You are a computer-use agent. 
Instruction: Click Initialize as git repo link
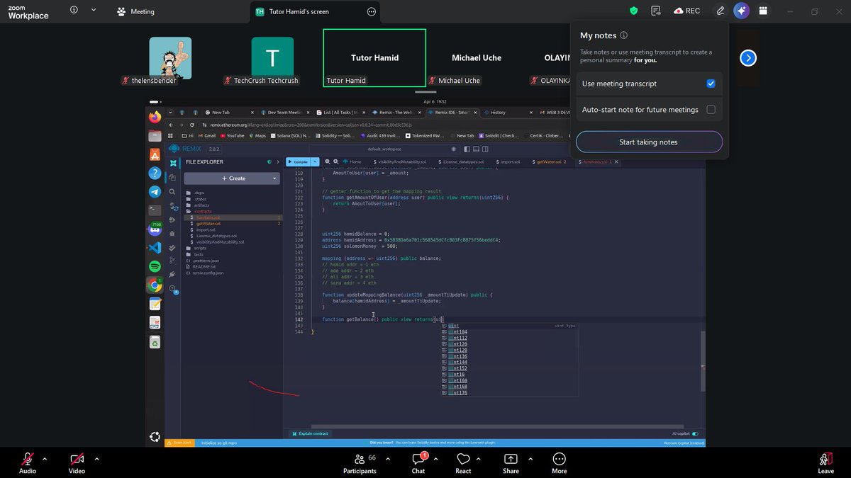218,443
